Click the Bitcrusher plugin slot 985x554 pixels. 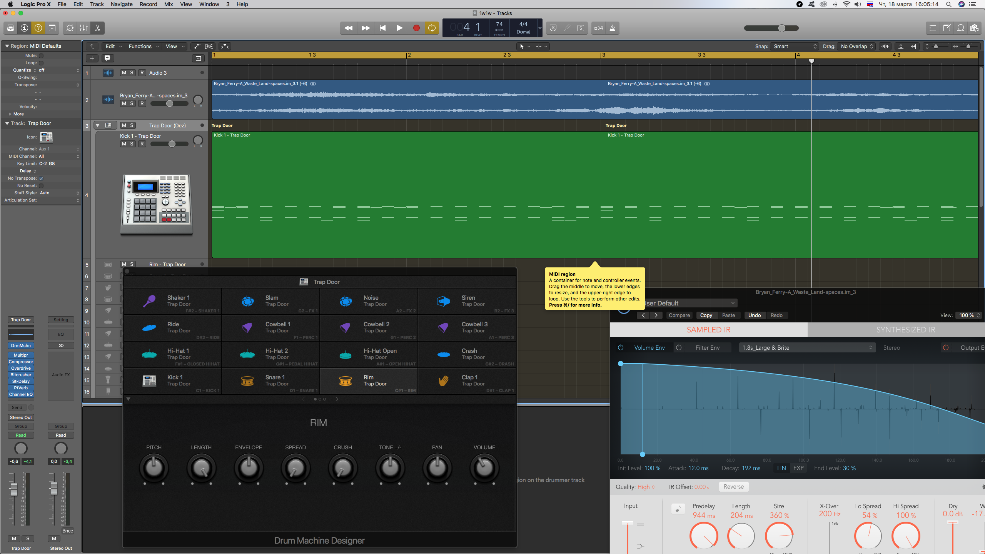coord(21,375)
